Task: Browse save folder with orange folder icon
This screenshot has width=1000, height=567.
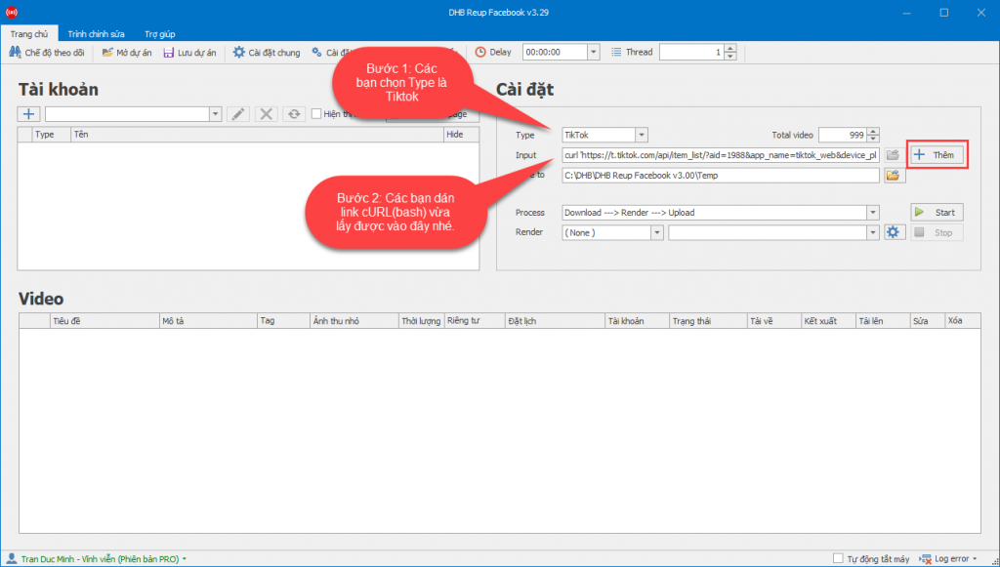Action: click(x=893, y=176)
